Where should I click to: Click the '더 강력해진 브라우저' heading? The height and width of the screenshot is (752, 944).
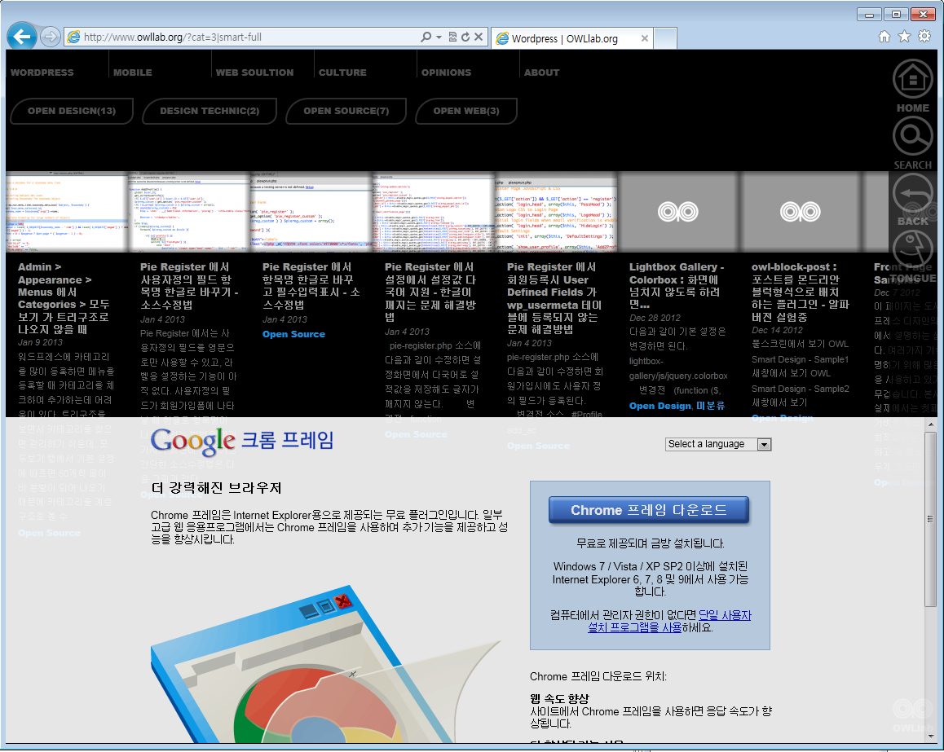pyautogui.click(x=216, y=488)
